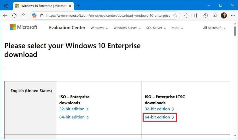Image resolution: width=238 pixels, height=140 pixels.
Task: Expand the Windows dropdown menu
Action: (99, 28)
